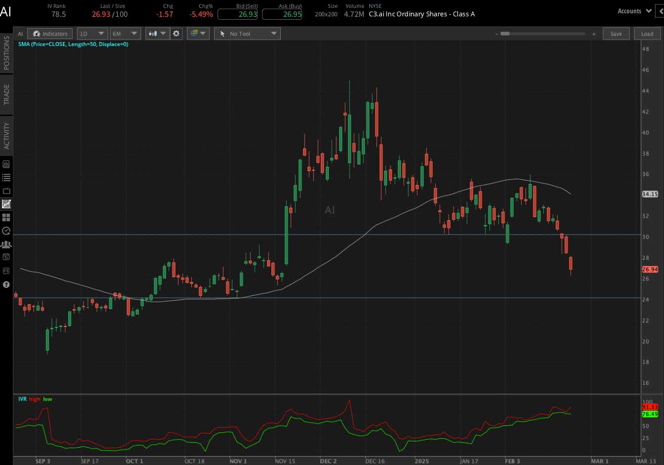Viewport: 664px width, 465px height.
Task: Click the clock history icon in sidebar
Action: (x=6, y=231)
